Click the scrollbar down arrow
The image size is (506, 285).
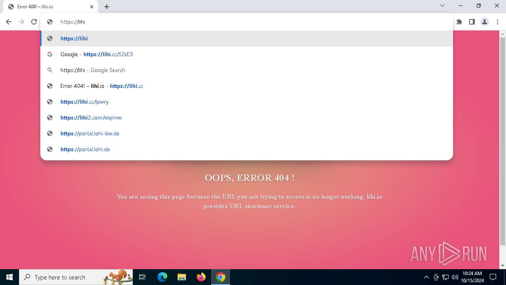[502, 266]
